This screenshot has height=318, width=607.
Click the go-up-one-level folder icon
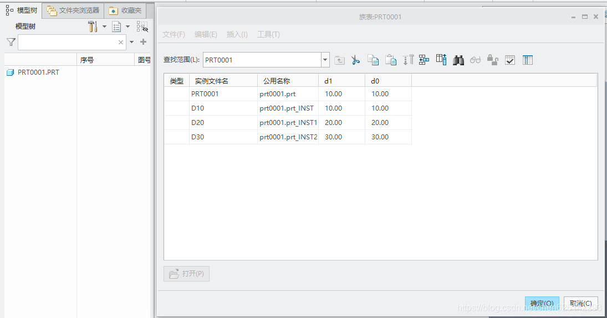[339, 60]
